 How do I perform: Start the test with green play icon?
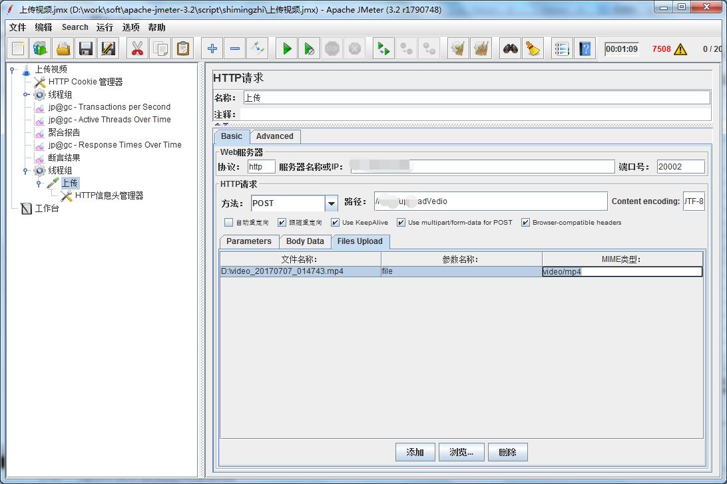coord(287,49)
